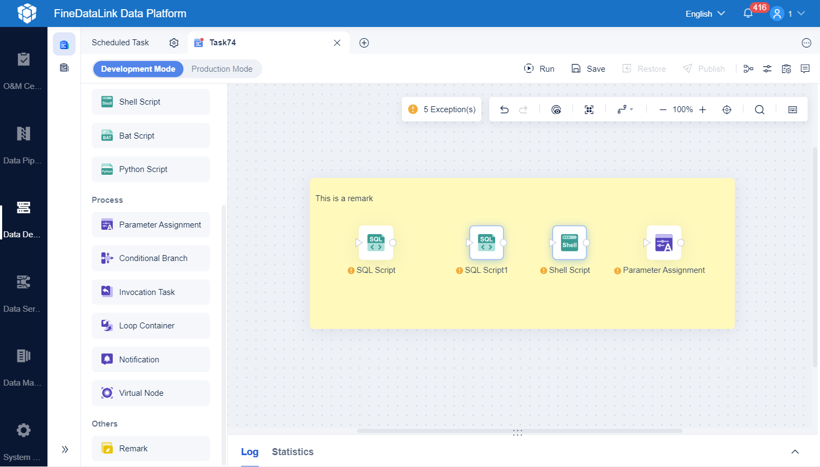The image size is (820, 467).
Task: Open the O&M Center module
Action: 24,68
